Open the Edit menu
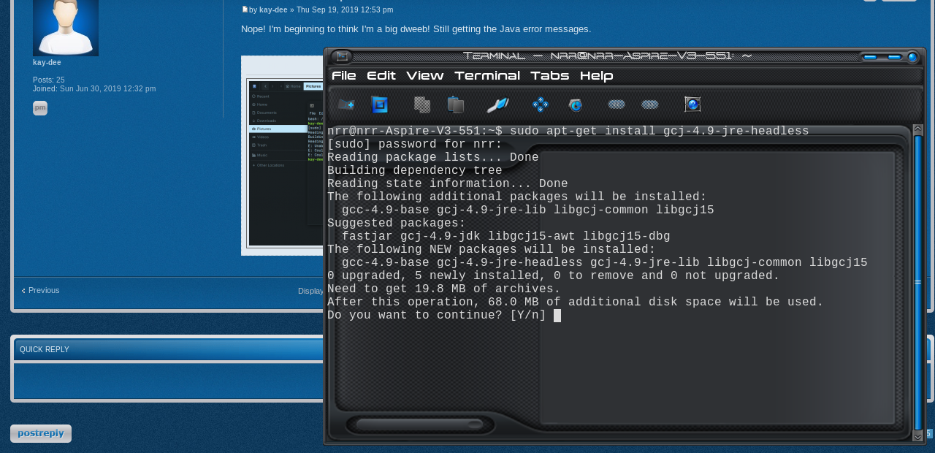The height and width of the screenshot is (453, 935). [381, 76]
